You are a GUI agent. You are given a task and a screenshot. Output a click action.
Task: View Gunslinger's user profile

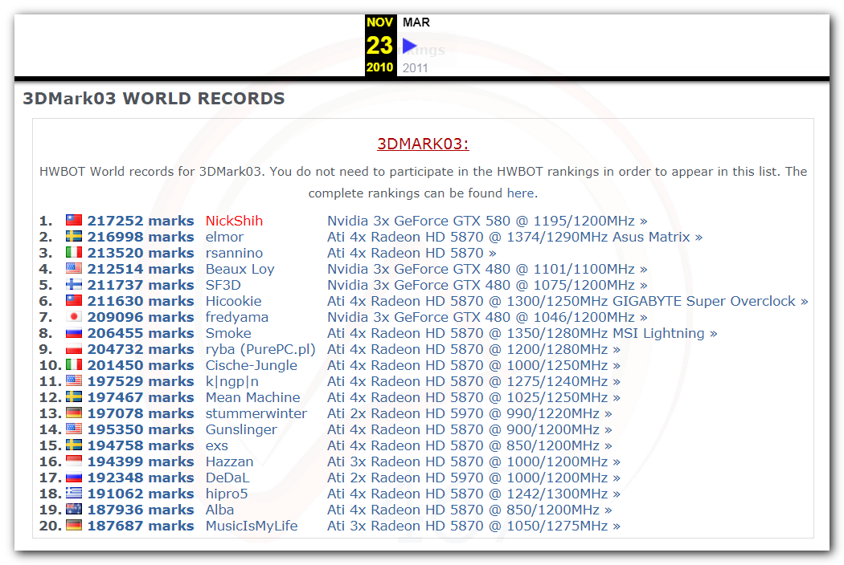241,429
